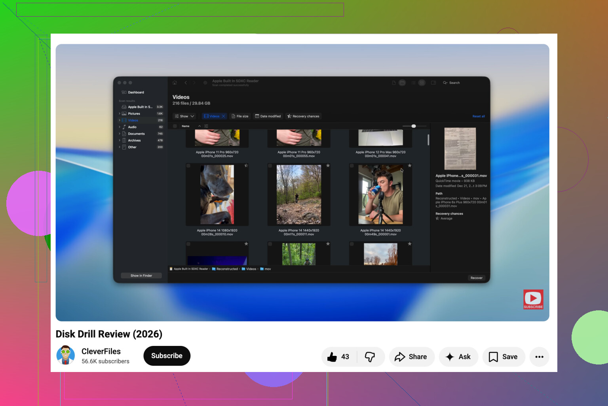Click Reset all filters link
The image size is (608, 406).
tap(479, 116)
